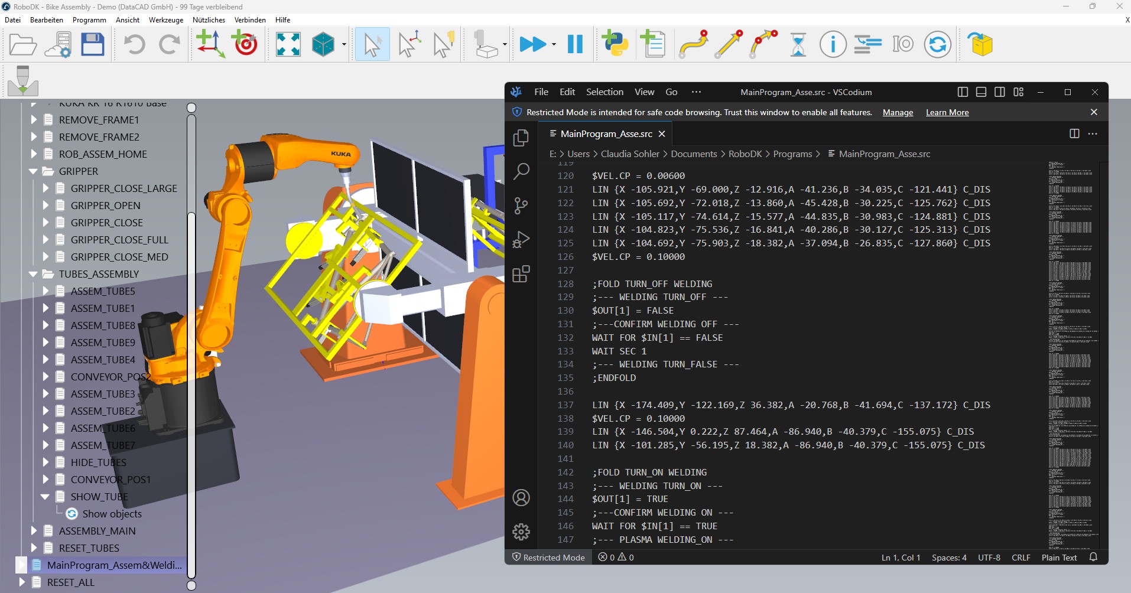This screenshot has height=593, width=1131.
Task: Pause the simulation
Action: point(575,45)
